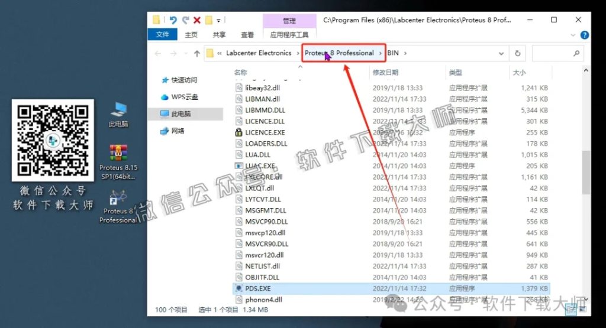Viewport: 606px width, 328px height.
Task: Click the PDS.EXE application icon
Action: [x=239, y=288]
